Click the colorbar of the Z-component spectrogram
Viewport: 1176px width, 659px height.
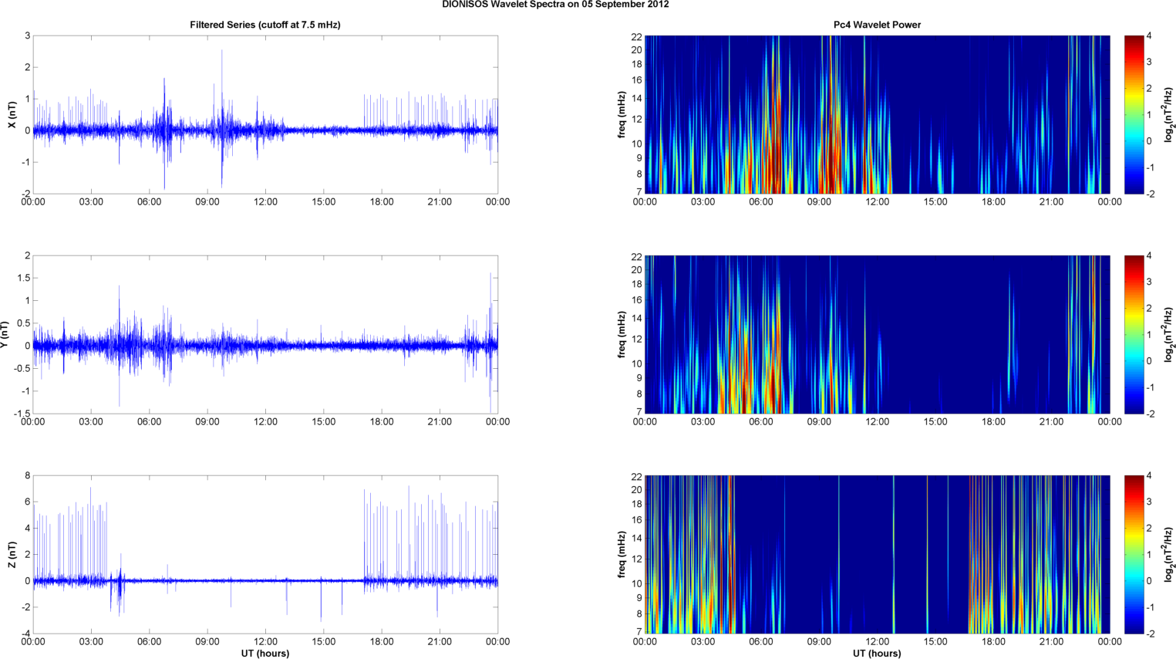coord(1134,554)
